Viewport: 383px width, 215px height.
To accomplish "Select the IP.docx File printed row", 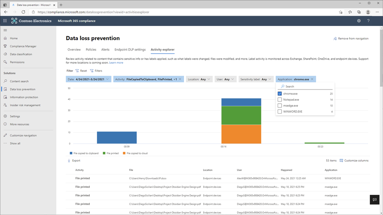I will click(x=218, y=178).
